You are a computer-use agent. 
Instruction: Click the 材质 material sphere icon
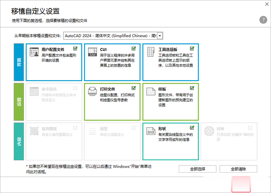coord(209,131)
